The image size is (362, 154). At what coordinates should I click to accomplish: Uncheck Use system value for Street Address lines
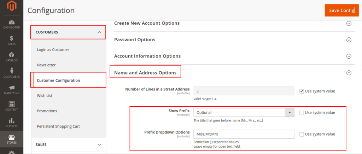[301, 91]
